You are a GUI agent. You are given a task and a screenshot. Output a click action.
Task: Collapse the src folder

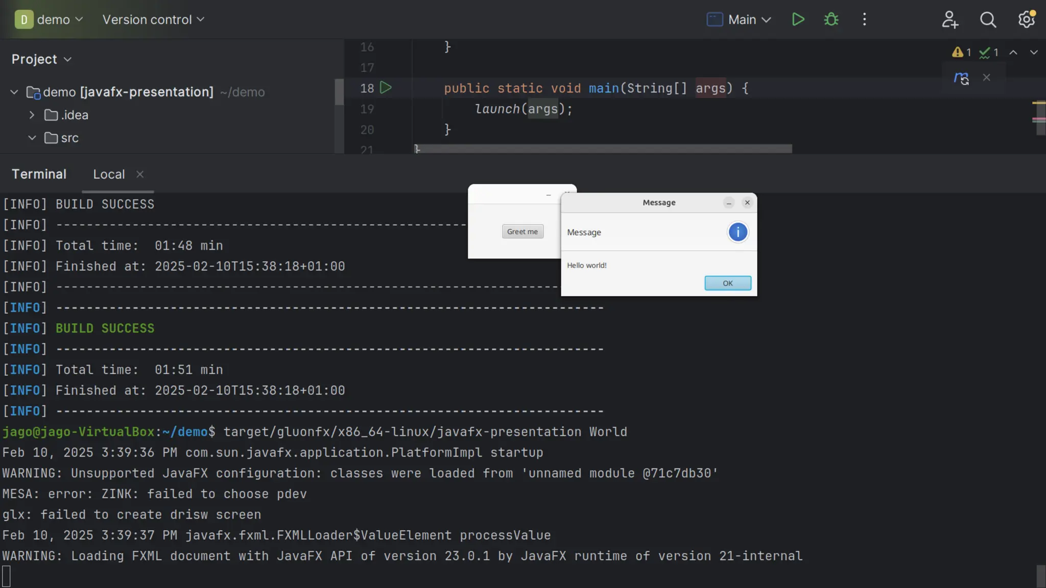click(32, 138)
